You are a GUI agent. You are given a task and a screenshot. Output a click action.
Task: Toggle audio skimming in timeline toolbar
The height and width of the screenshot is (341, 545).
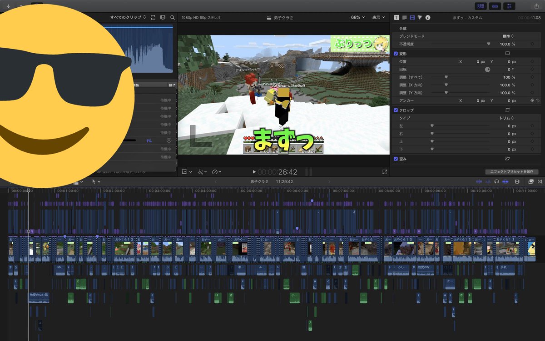[x=488, y=181]
